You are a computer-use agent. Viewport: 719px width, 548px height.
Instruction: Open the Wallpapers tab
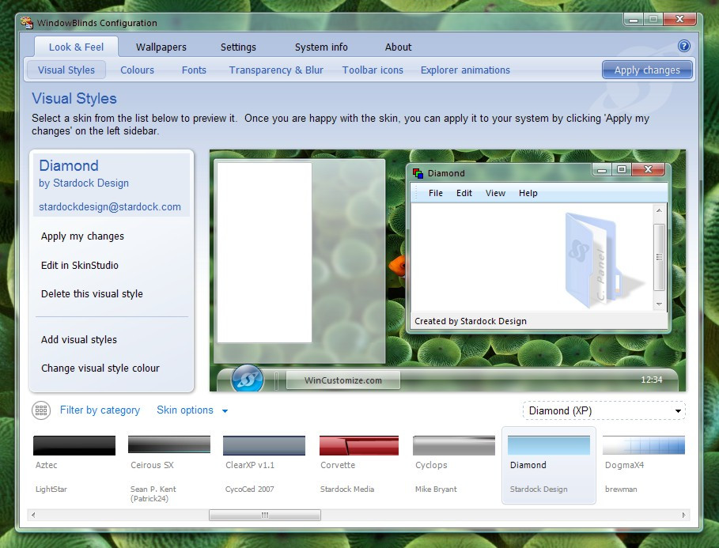click(x=161, y=47)
